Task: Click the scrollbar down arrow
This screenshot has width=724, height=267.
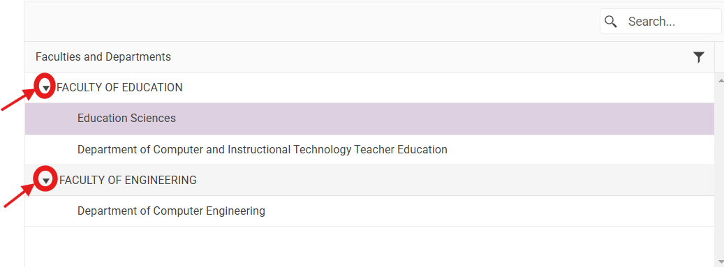Action: 719,262
